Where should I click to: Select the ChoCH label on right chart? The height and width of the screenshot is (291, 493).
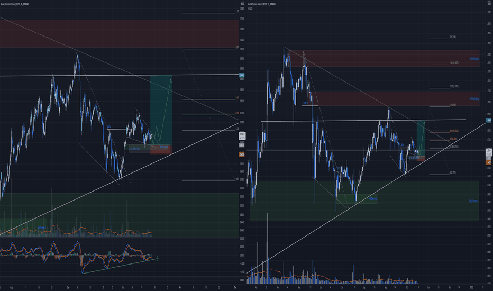pos(305,103)
